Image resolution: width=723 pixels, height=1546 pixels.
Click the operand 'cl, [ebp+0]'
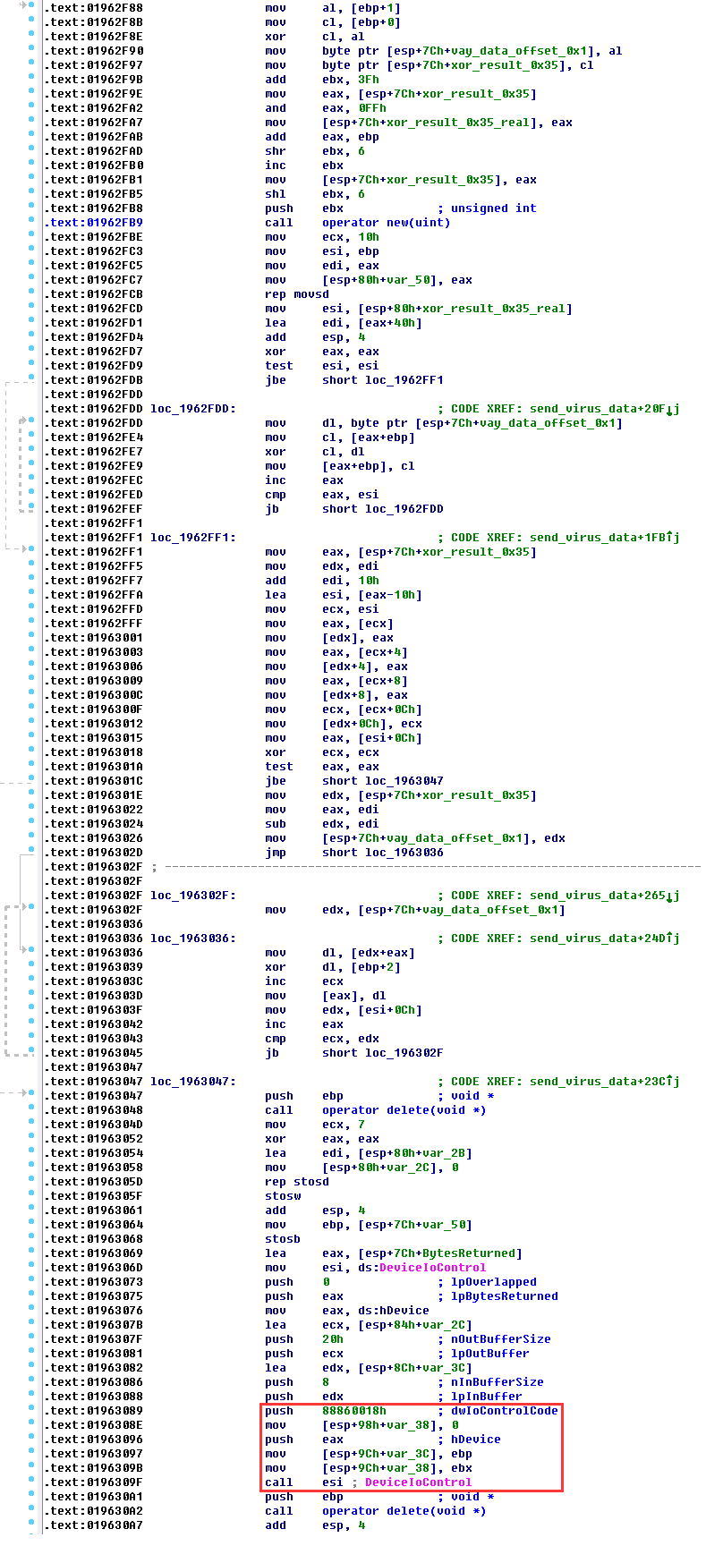click(x=361, y=22)
